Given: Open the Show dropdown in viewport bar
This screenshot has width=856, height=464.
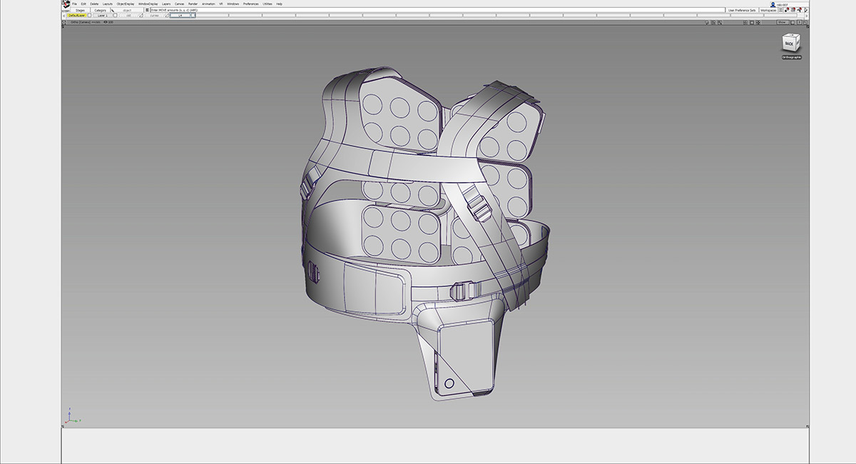Looking at the screenshot, I should pyautogui.click(x=782, y=22).
